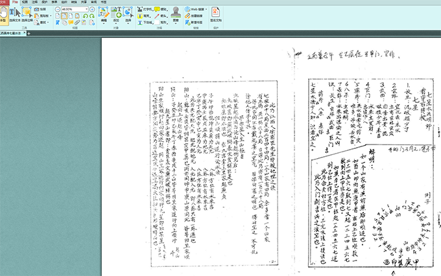Click the Sign Document button
The image size is (441, 276).
(216, 15)
